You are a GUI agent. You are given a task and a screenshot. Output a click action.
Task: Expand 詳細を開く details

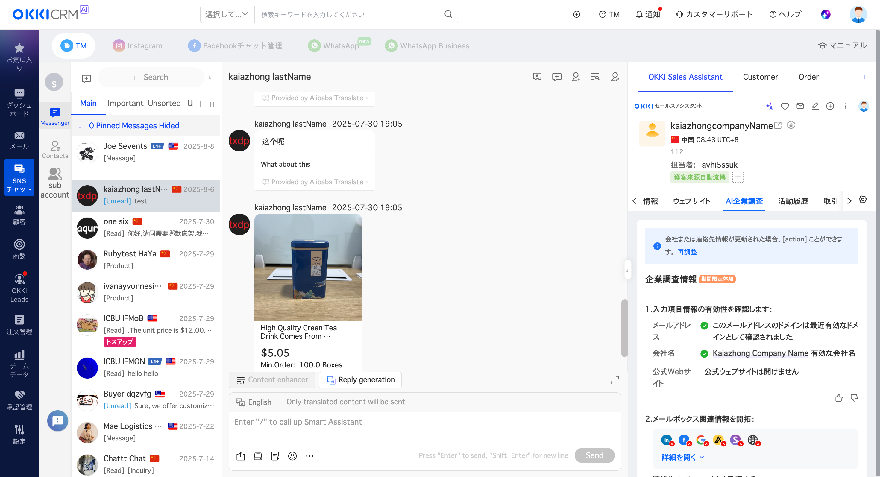click(x=682, y=457)
